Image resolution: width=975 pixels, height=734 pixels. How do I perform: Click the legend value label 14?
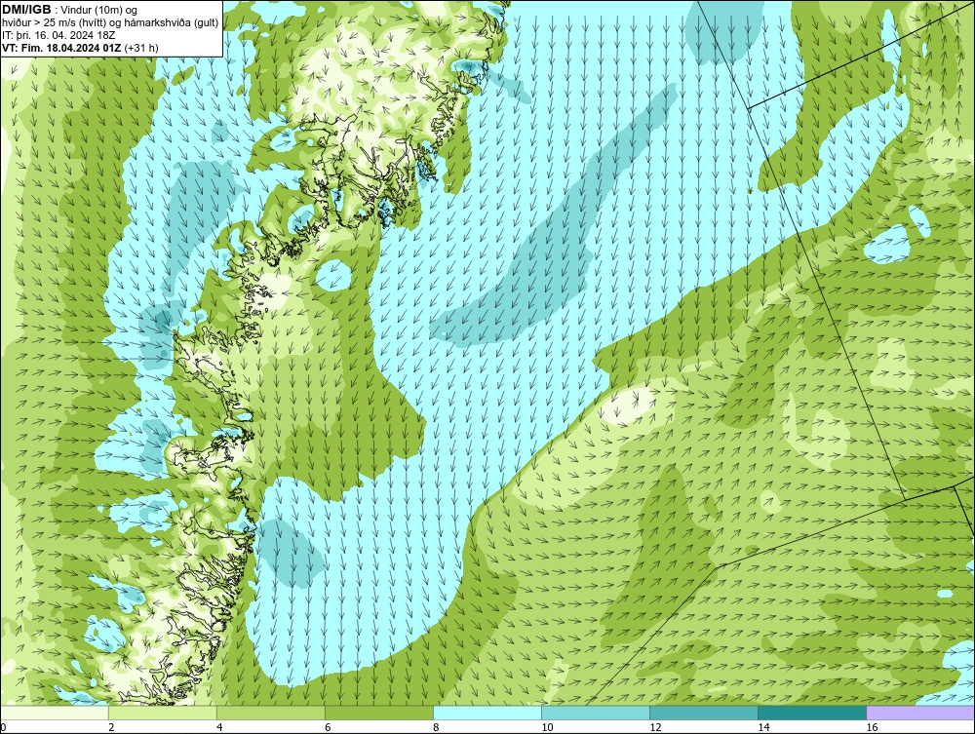[x=763, y=727]
